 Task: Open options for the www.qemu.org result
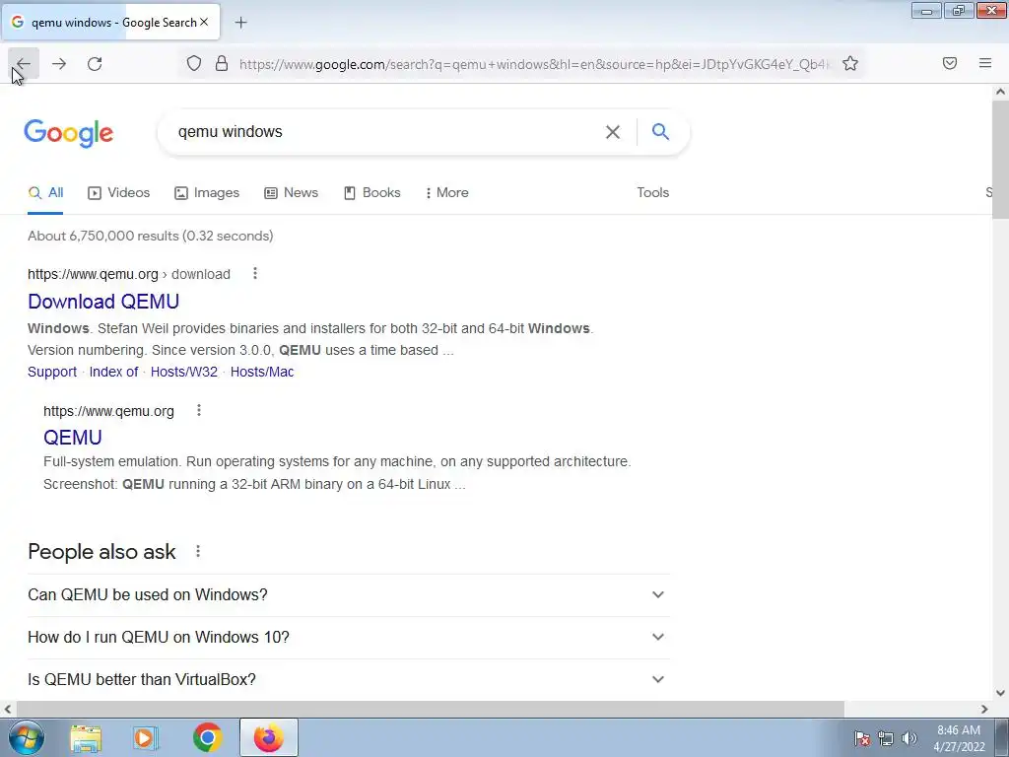point(199,410)
